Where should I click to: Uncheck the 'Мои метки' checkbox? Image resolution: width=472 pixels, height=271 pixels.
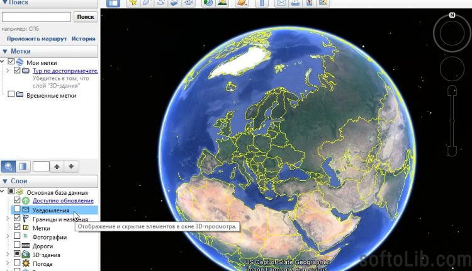(x=11, y=62)
